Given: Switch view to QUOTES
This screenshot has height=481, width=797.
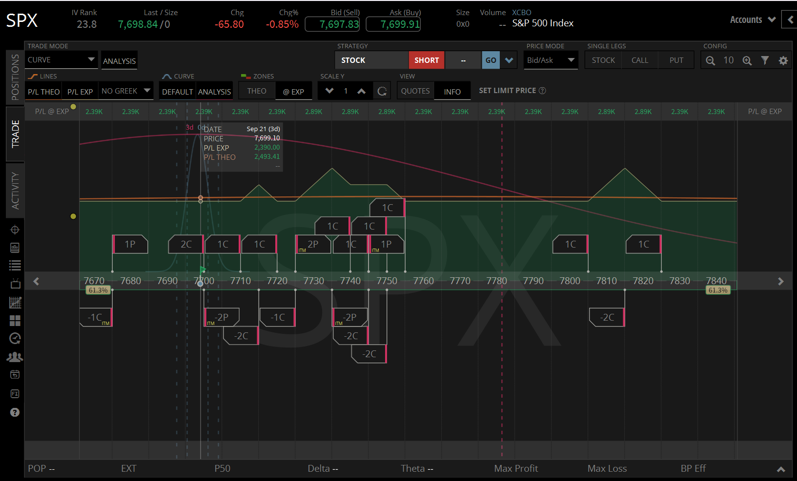Looking at the screenshot, I should [x=415, y=91].
